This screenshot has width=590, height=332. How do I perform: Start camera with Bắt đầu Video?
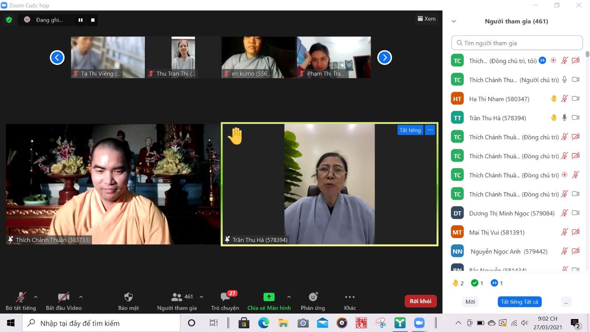(x=64, y=301)
